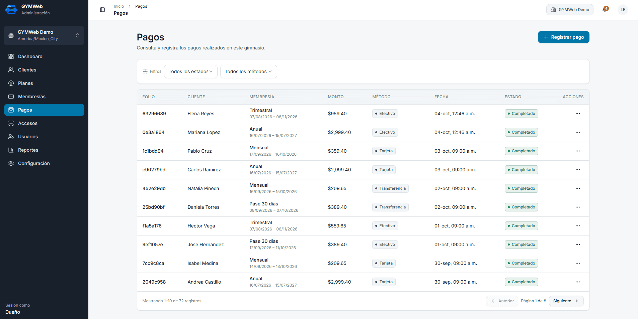Click folio 0e3a1864

[x=153, y=132]
